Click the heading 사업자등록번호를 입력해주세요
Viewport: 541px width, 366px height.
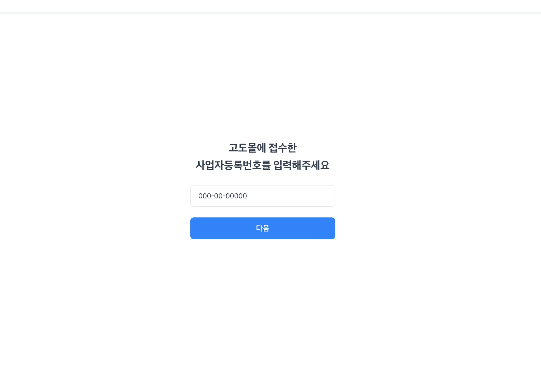click(263, 165)
